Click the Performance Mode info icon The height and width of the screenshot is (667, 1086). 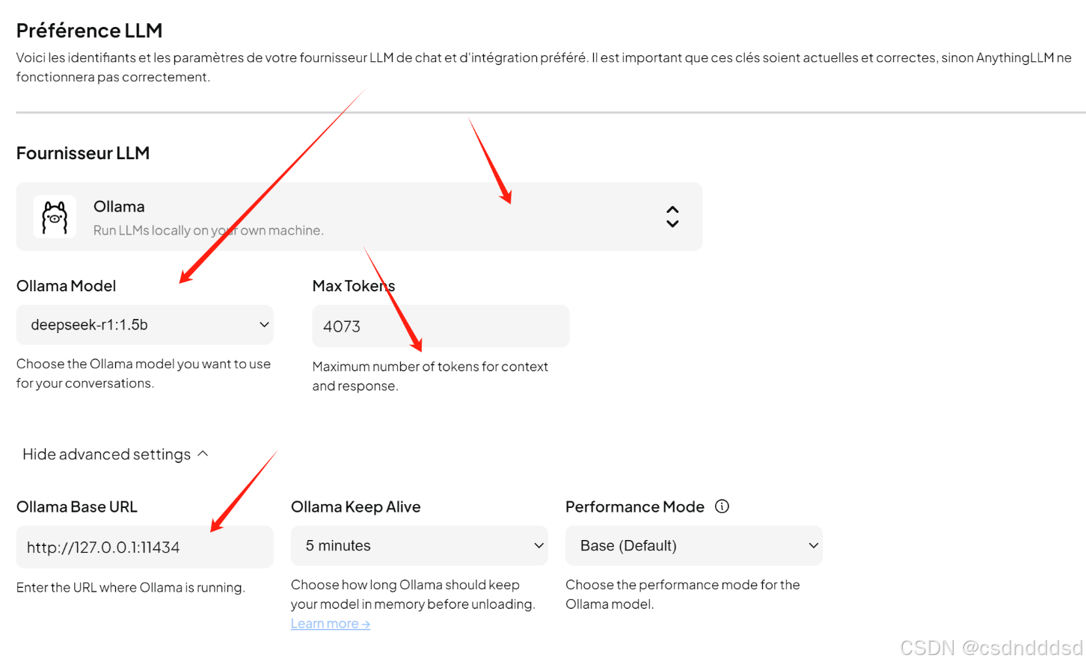point(722,506)
